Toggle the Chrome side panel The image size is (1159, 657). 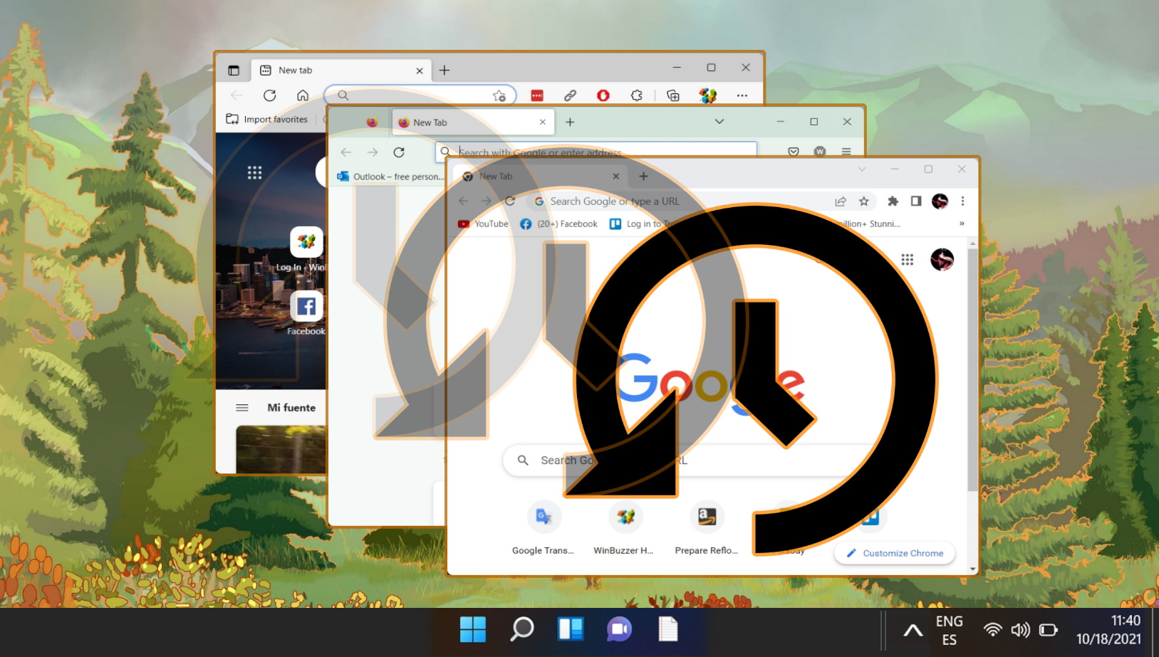(916, 201)
